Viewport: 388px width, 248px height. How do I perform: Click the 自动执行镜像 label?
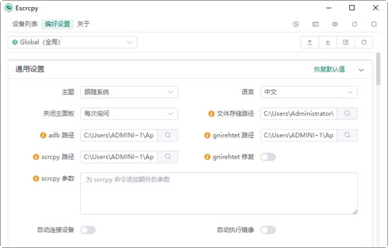pyautogui.click(x=235, y=230)
